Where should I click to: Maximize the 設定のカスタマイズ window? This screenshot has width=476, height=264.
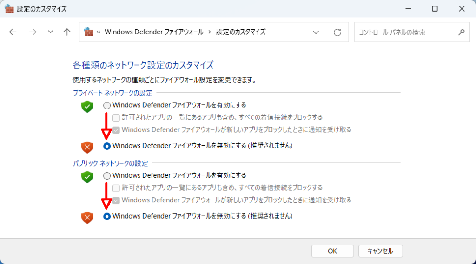pos(435,9)
